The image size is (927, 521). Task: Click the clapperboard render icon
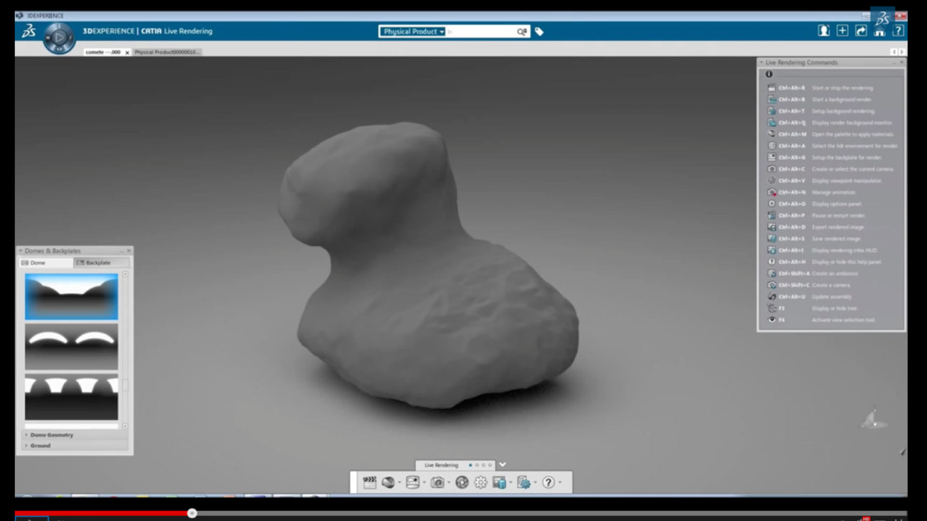tap(369, 482)
